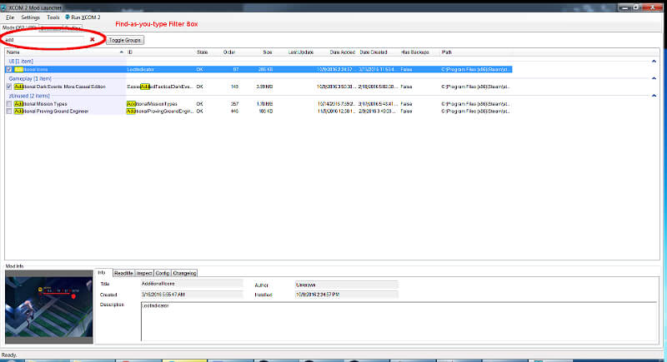The height and width of the screenshot is (362, 667).
Task: Open the Settings menu
Action: pyautogui.click(x=30, y=17)
